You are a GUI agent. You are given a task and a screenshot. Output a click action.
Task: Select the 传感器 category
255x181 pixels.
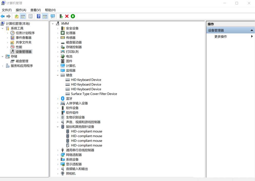(x=71, y=37)
